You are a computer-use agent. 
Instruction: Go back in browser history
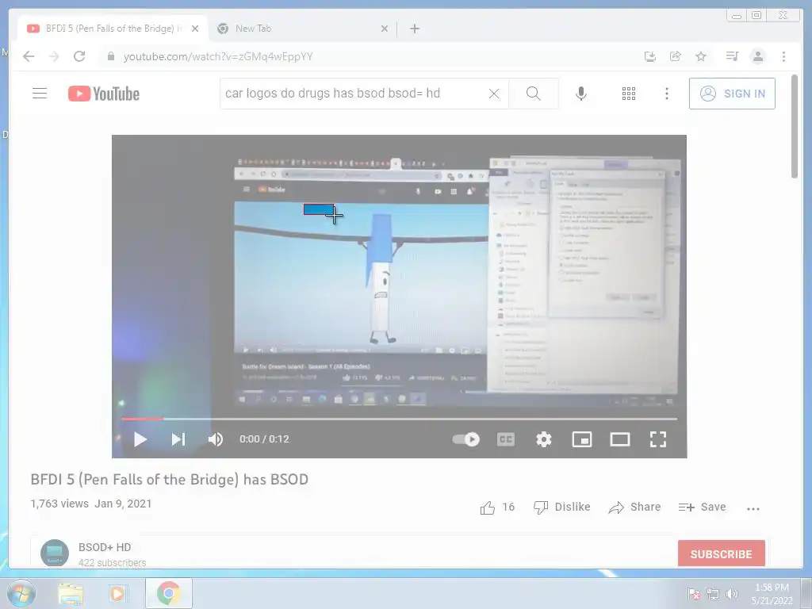[29, 56]
